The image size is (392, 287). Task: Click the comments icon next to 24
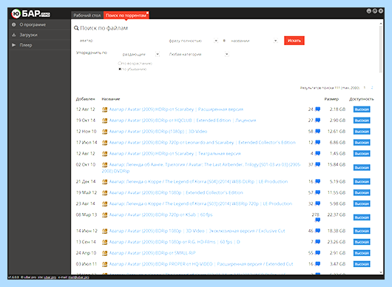(317, 109)
